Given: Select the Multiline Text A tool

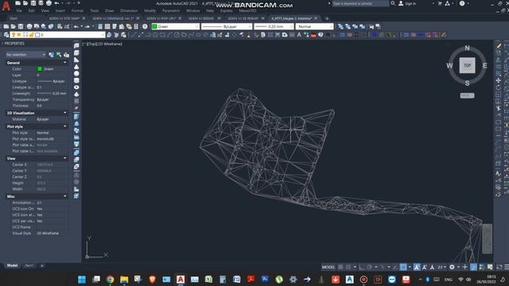Looking at the screenshot, I should click(x=299, y=35).
